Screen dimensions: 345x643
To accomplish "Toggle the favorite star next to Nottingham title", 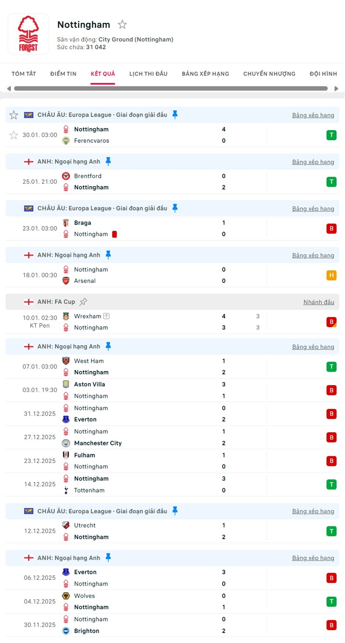I will [x=122, y=24].
